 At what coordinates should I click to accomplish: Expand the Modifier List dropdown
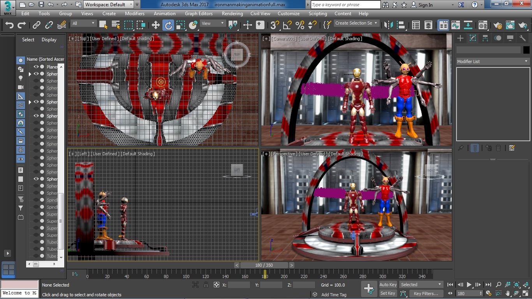pos(493,62)
